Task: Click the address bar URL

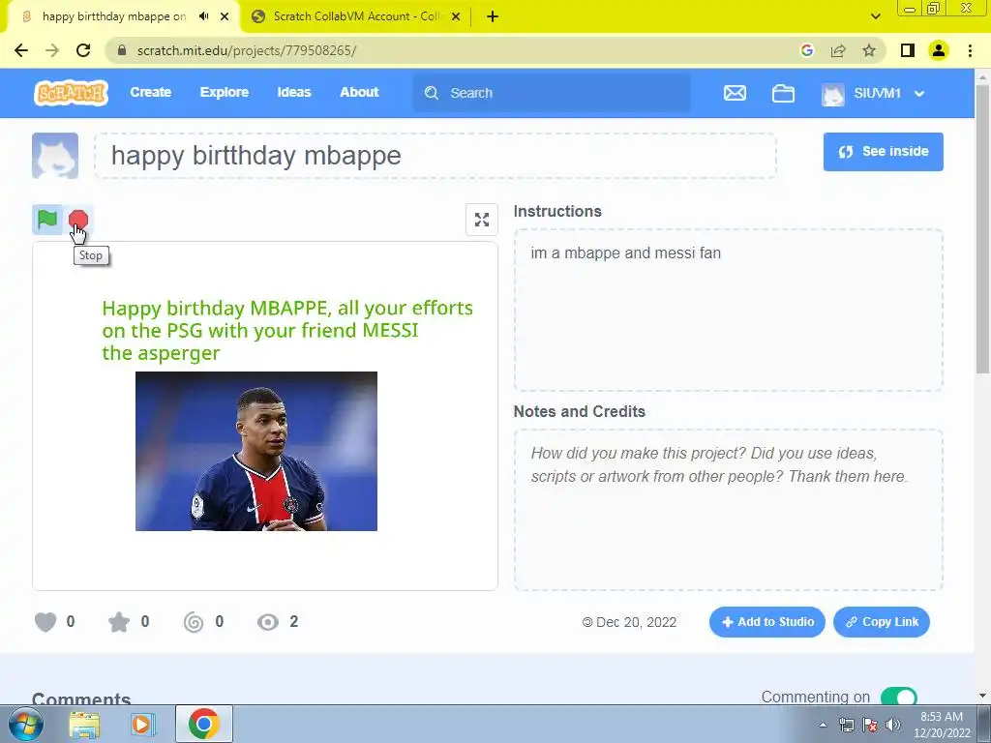Action: coord(247,50)
